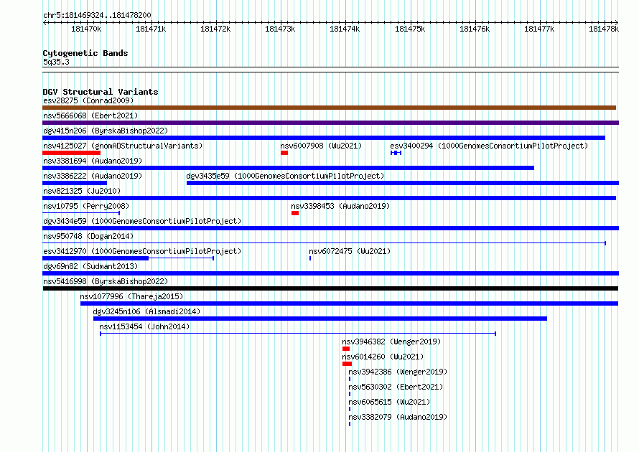Click the red nsv3946382 variant bar

click(346, 349)
